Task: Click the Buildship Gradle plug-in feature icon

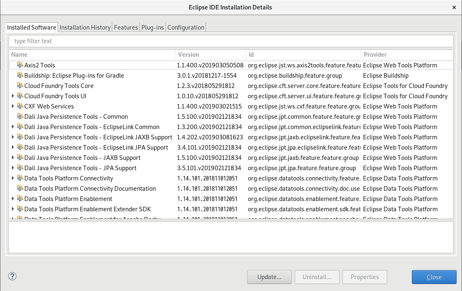Action: click(x=20, y=75)
